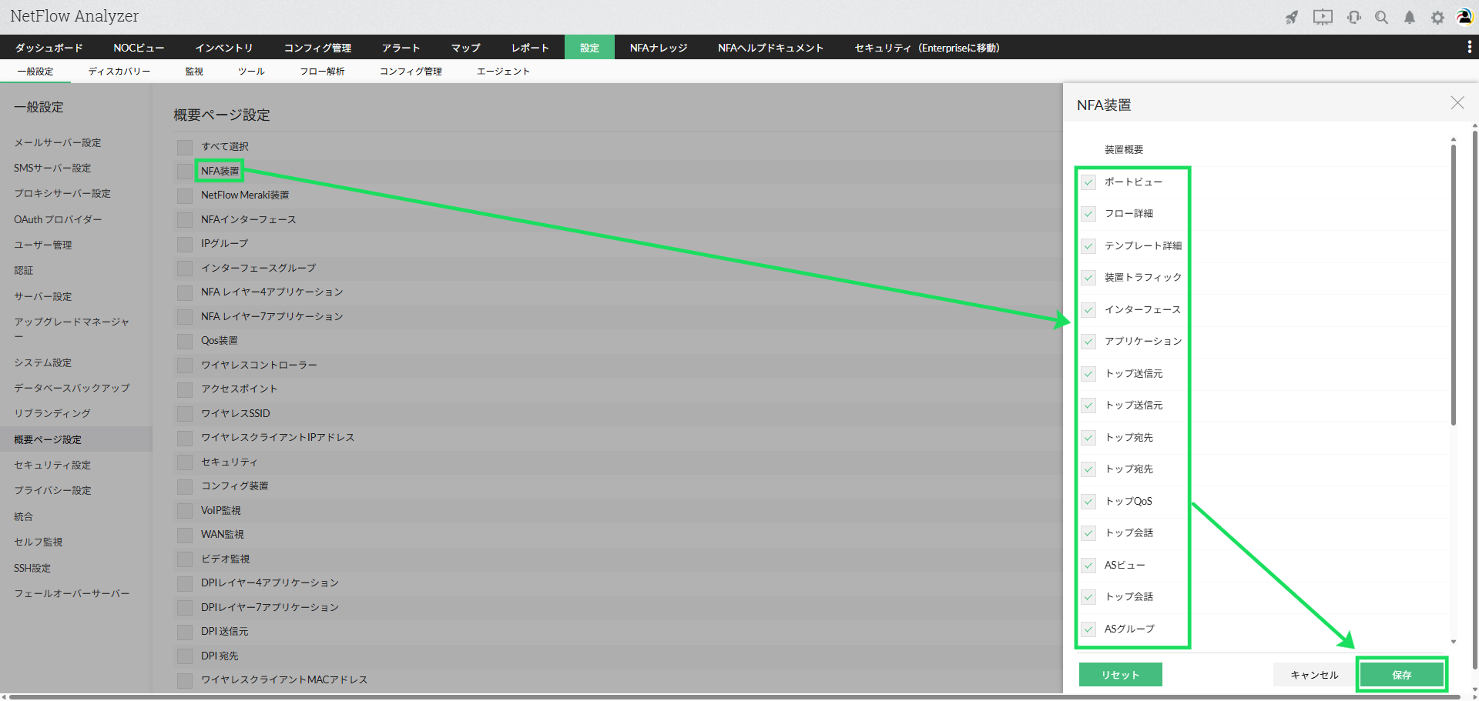Click the headset support icon

pos(1354,17)
